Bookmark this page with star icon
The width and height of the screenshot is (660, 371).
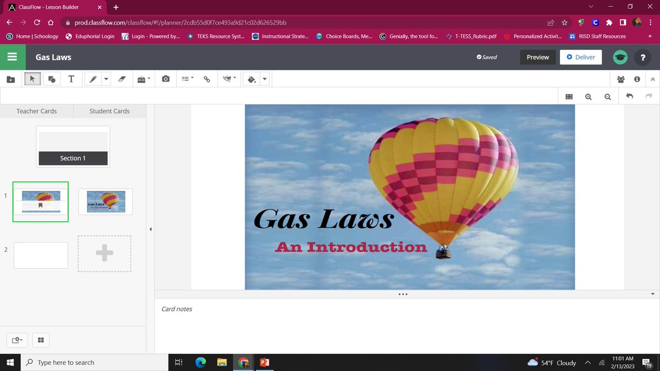(564, 23)
